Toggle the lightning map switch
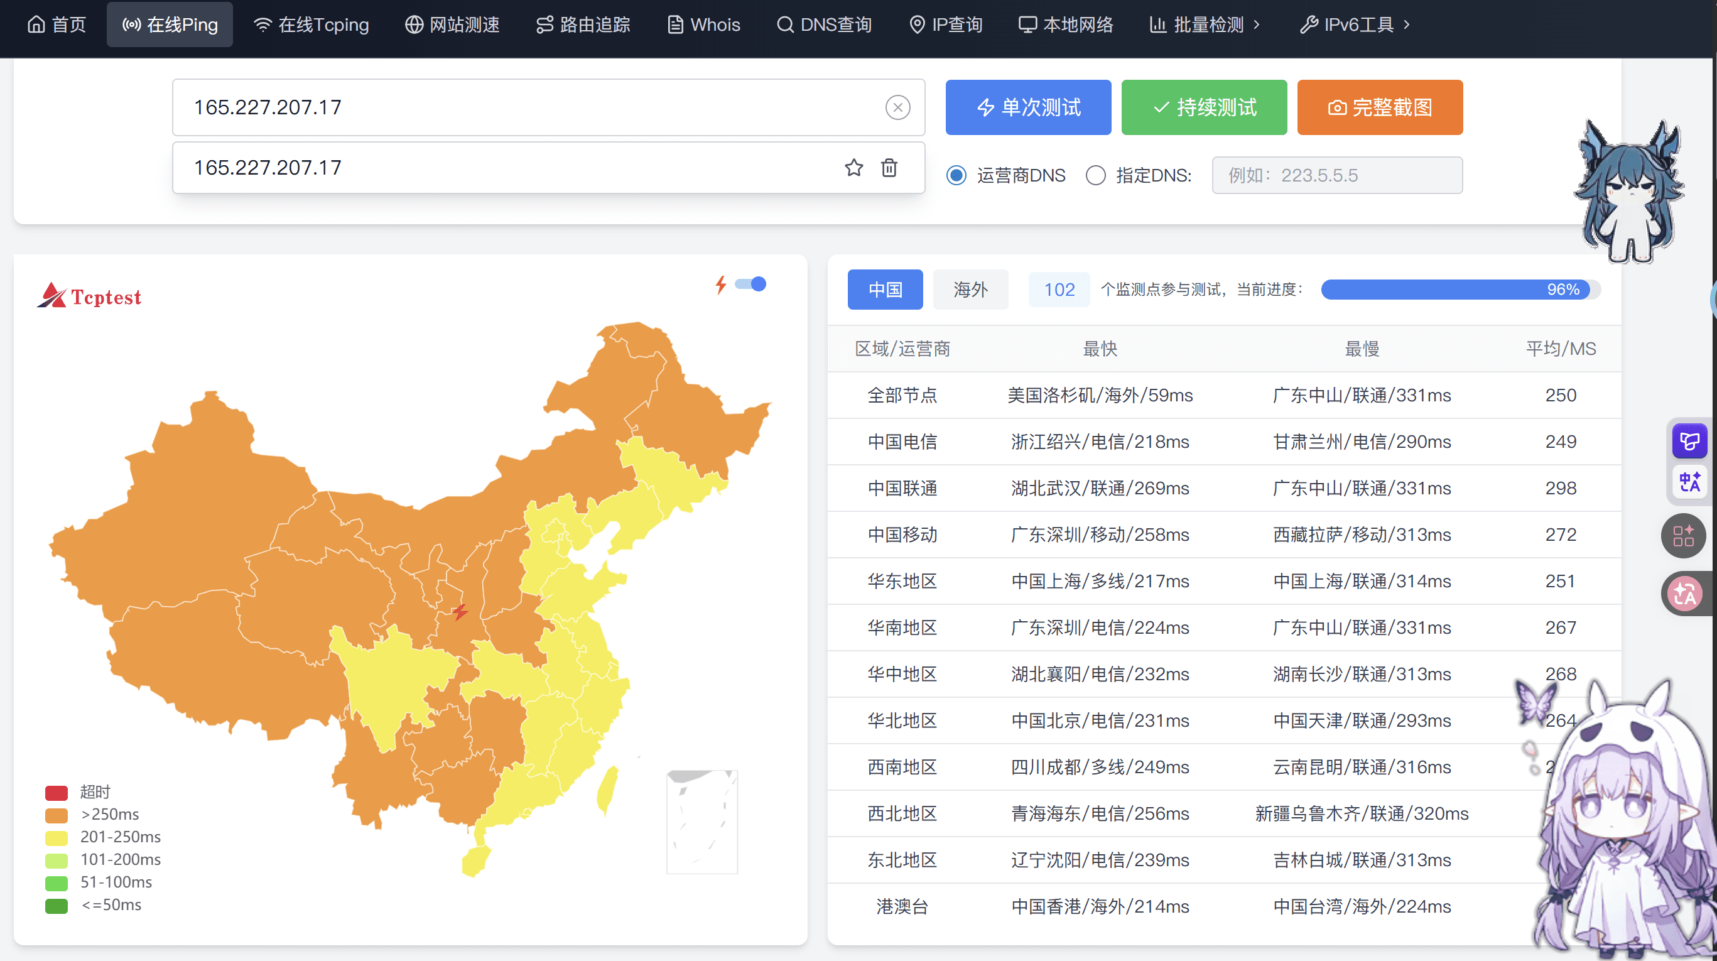1717x961 pixels. click(x=750, y=285)
